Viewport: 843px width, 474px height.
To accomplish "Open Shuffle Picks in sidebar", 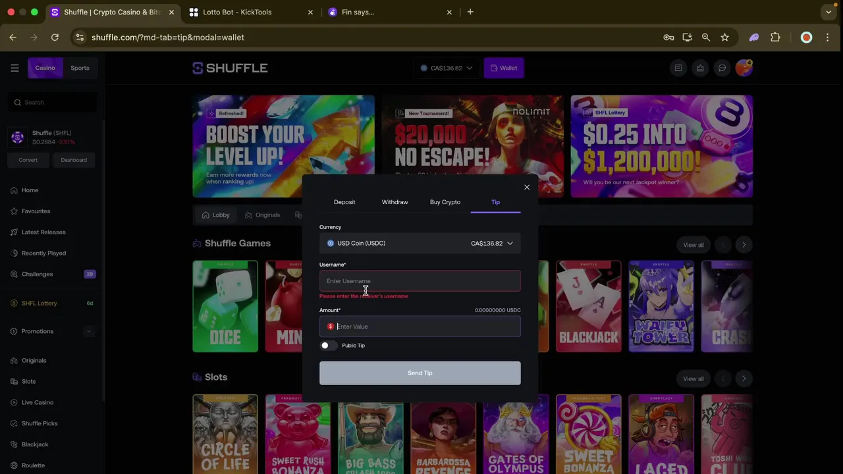I will click(x=40, y=424).
